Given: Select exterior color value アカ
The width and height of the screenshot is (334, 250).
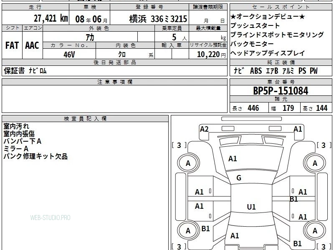Looking at the screenshot, I should pyautogui.click(x=90, y=37).
